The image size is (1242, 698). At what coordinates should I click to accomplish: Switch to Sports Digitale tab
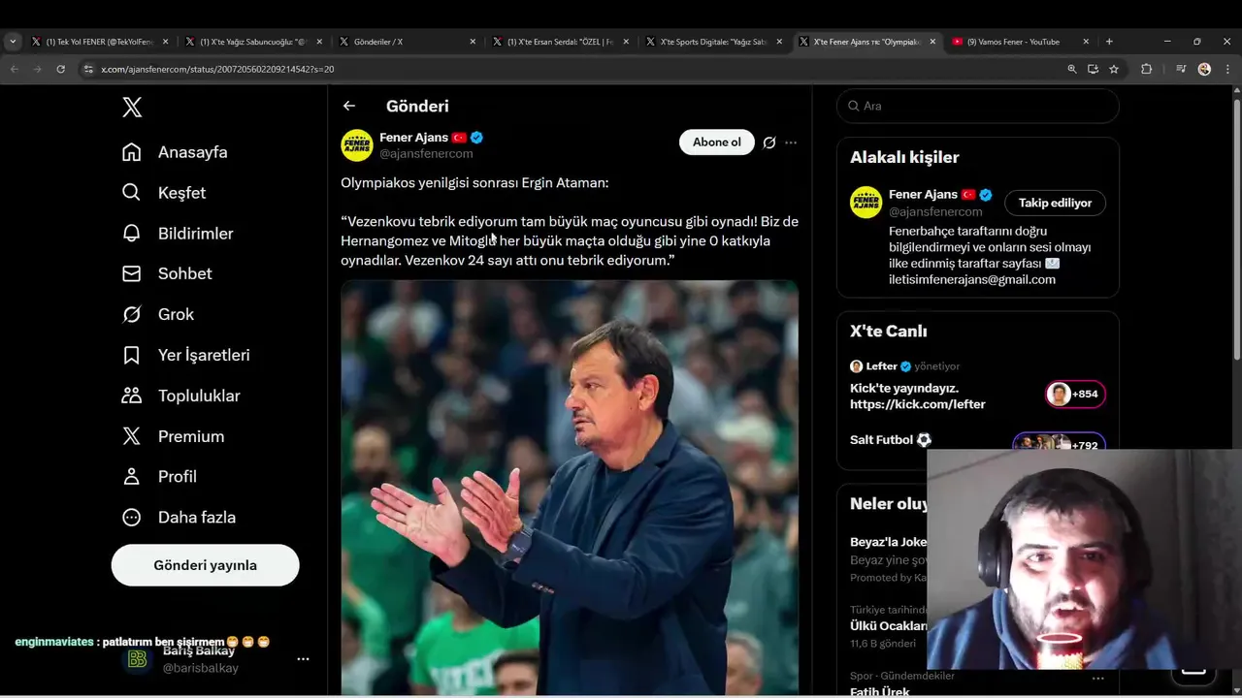[713, 42]
